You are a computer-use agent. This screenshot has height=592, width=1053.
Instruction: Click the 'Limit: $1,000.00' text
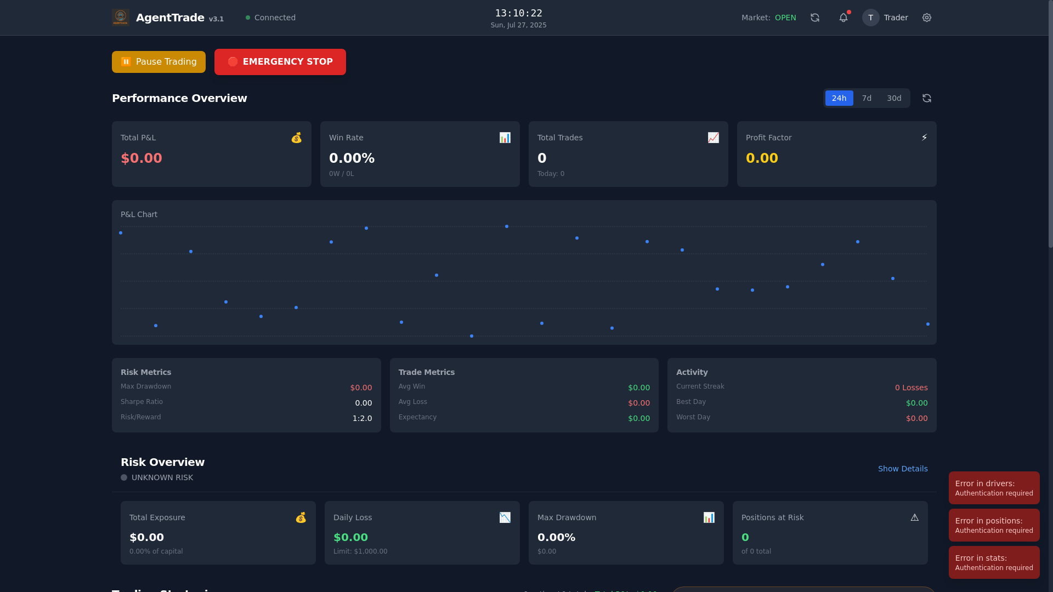[360, 551]
